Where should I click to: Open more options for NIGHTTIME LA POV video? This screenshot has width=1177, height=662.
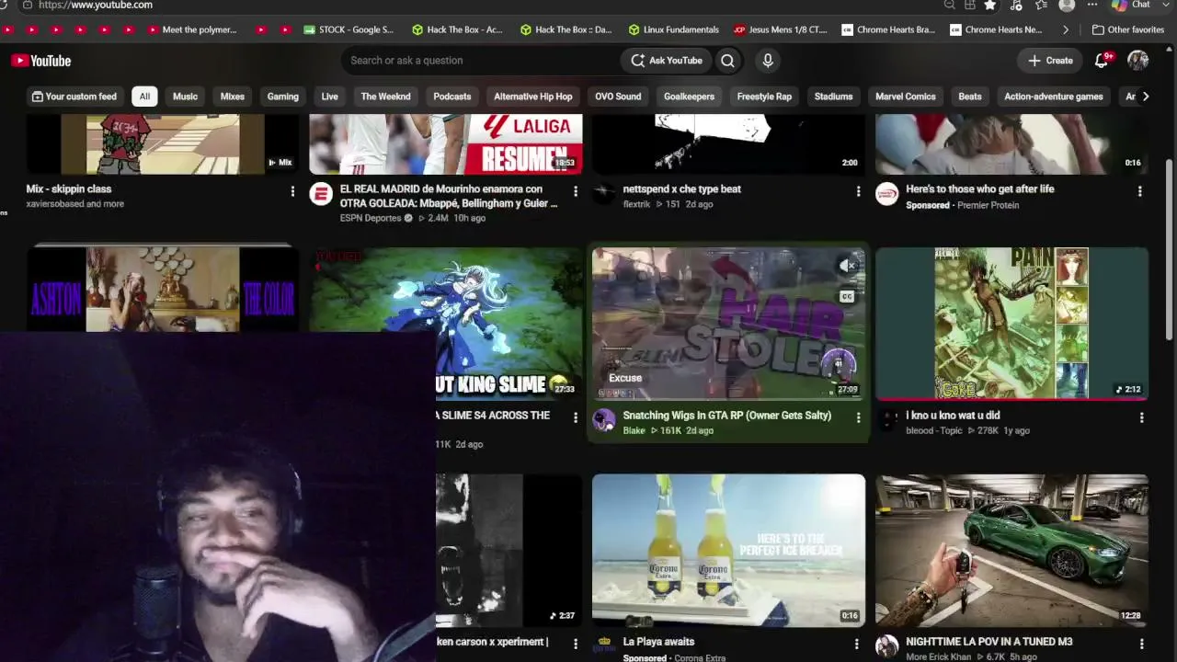pos(1141,644)
